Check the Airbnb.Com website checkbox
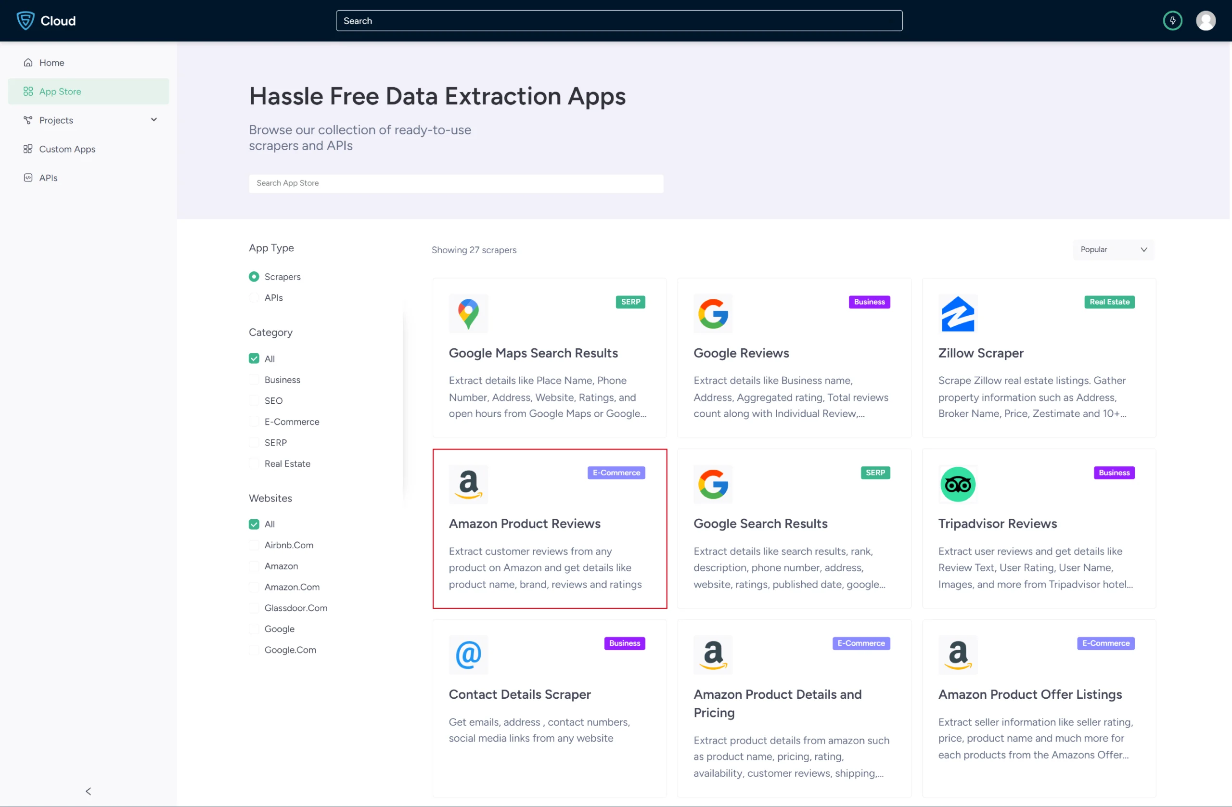 (254, 545)
